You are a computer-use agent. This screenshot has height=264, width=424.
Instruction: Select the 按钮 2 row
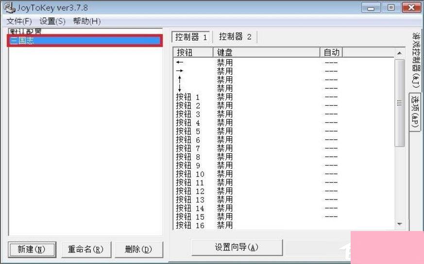click(x=284, y=105)
